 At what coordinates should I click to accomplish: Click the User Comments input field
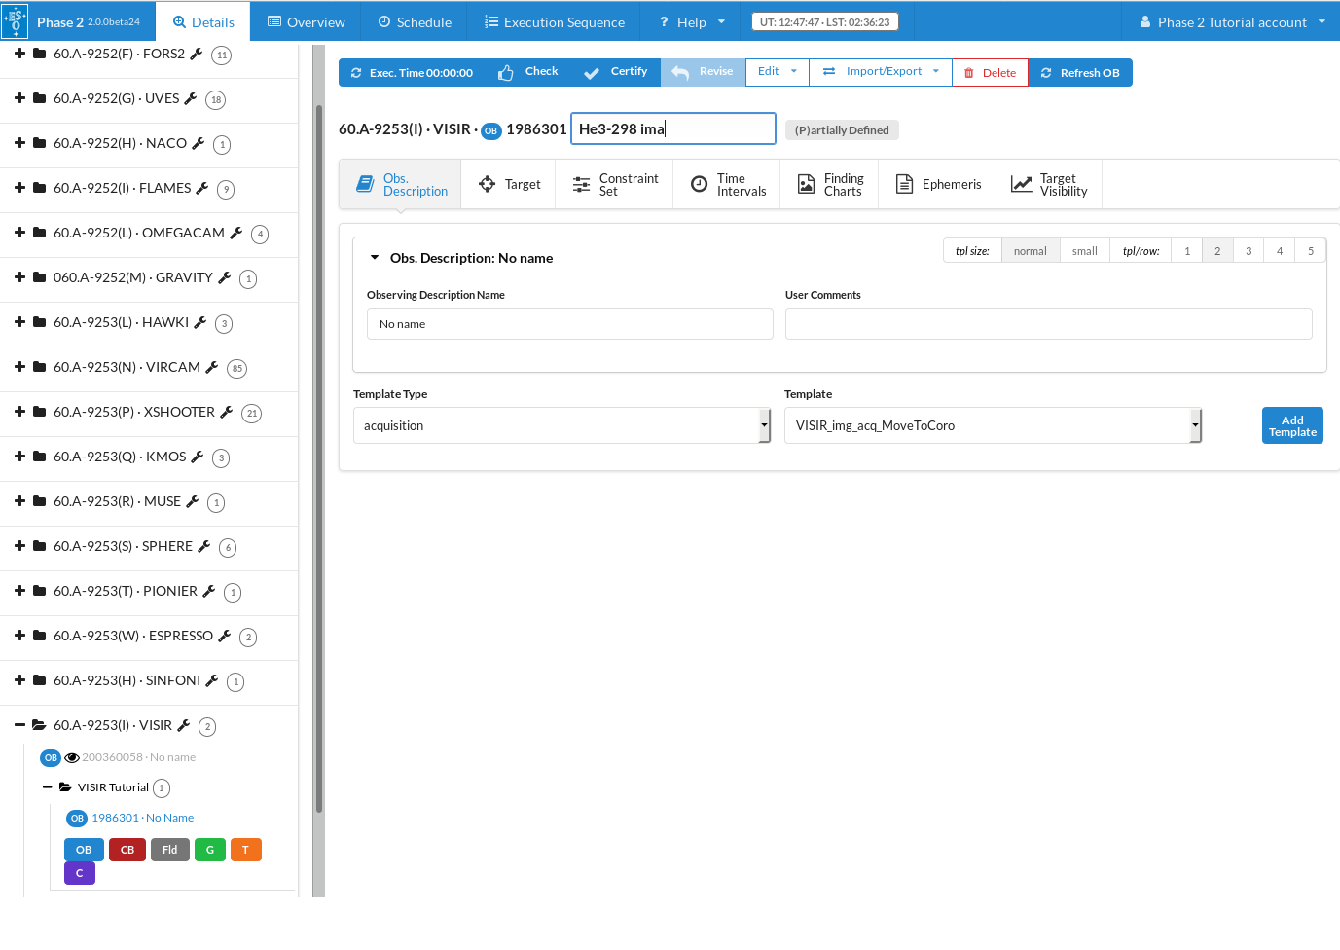tap(1048, 324)
